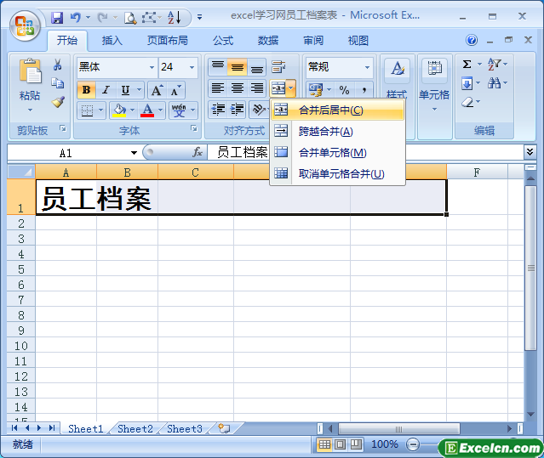Select all cells corner button
The image size is (544, 458).
point(21,172)
